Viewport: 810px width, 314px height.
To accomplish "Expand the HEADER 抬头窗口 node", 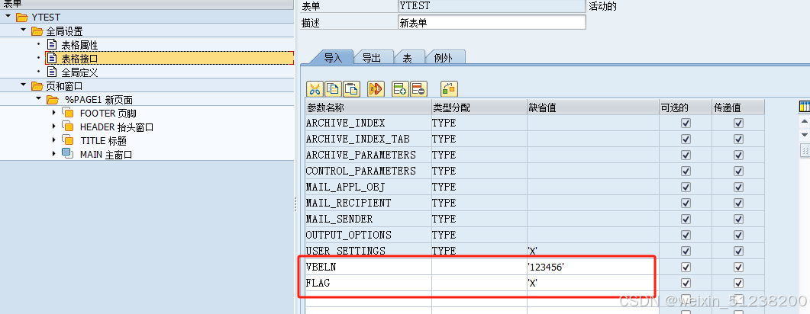I will point(53,127).
